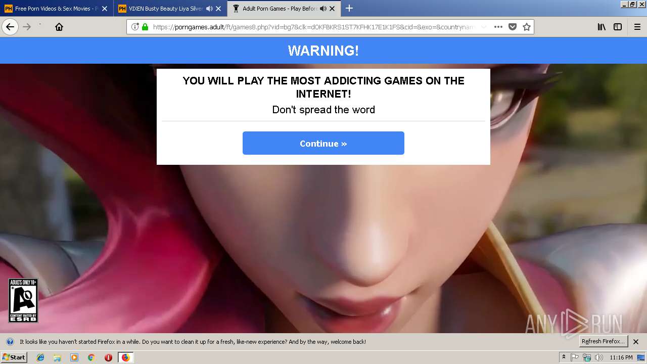This screenshot has height=364, width=647.
Task: Open a new tab with plus button
Action: tap(349, 9)
